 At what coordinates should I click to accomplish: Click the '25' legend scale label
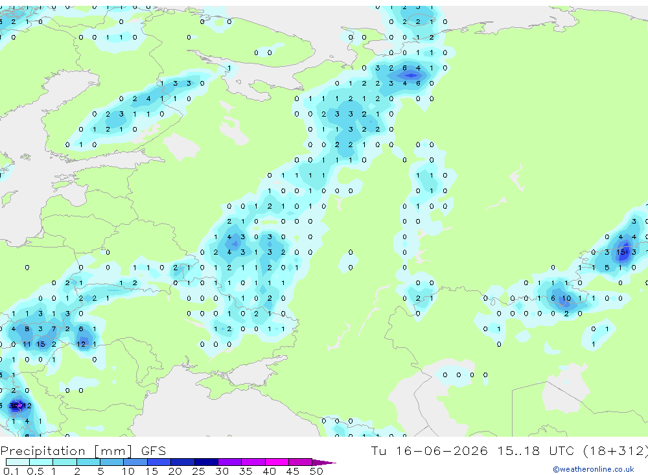click(x=198, y=471)
